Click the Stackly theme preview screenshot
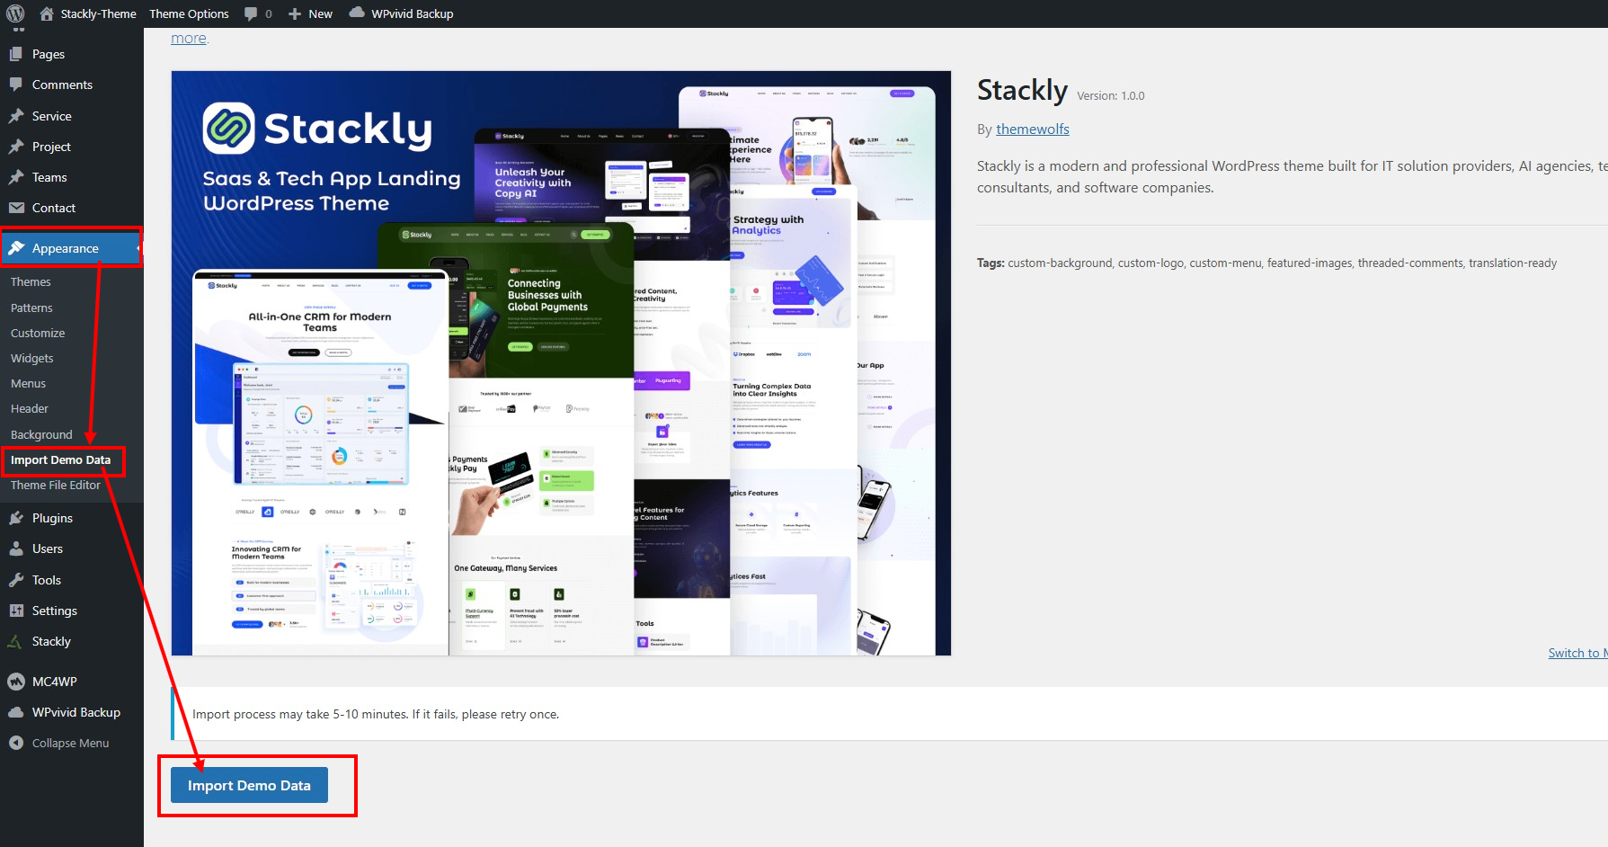The image size is (1608, 847). [561, 363]
